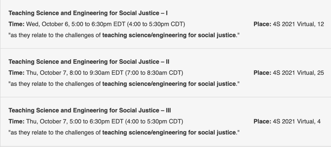Click the Time label of the second session

click(17, 73)
